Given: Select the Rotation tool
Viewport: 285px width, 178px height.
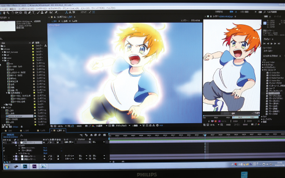Looking at the screenshot, I should point(13,13).
